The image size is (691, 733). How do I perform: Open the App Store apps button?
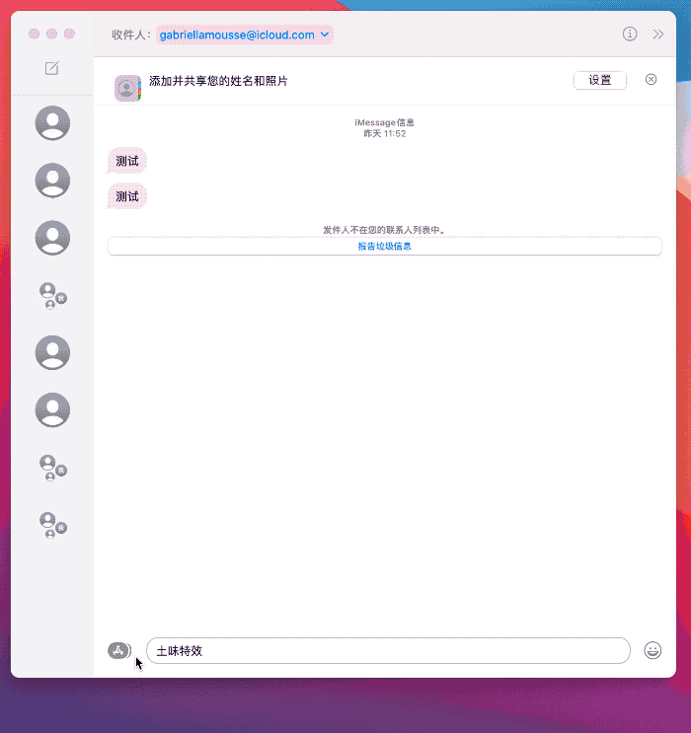click(118, 650)
